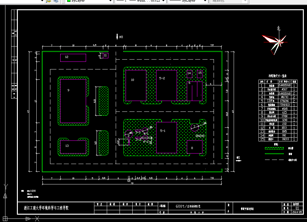Click the blue-gray layers icon in the top toolbar
Image resolution: width=307 pixels, height=222 pixels.
pyautogui.click(x=56, y=1)
